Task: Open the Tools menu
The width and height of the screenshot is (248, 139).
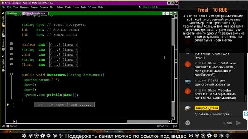Action: click(83, 7)
